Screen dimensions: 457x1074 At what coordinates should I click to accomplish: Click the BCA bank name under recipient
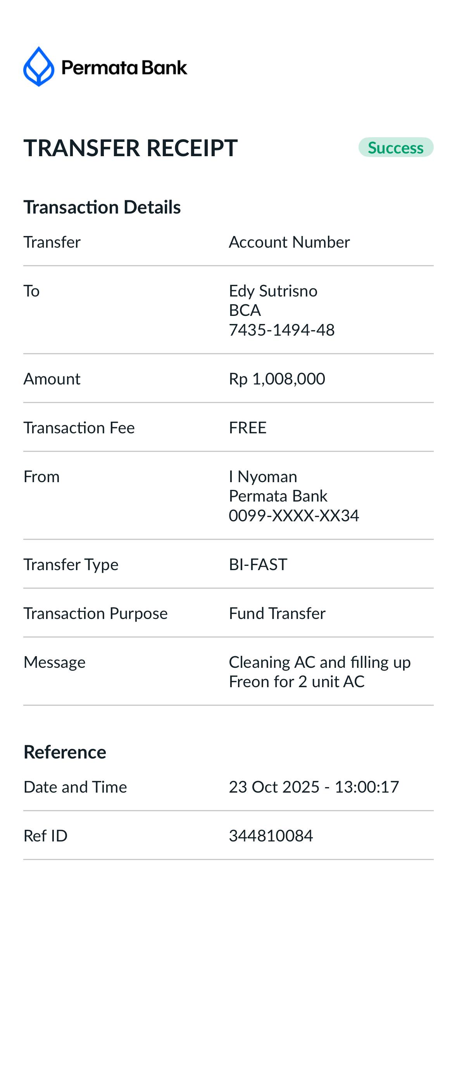[x=245, y=310]
